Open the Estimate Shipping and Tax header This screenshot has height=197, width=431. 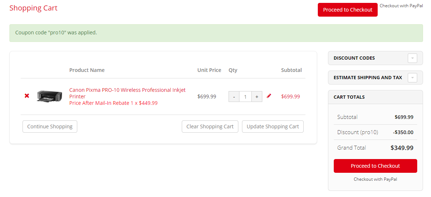point(368,78)
